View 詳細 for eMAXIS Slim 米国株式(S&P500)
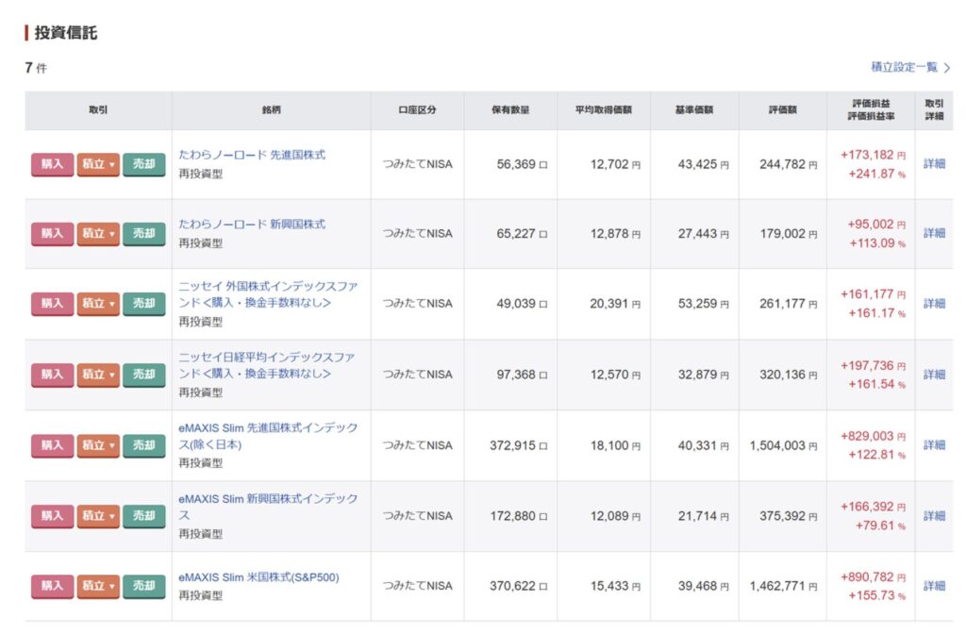Viewport: 966px width, 634px height. pyautogui.click(x=934, y=586)
